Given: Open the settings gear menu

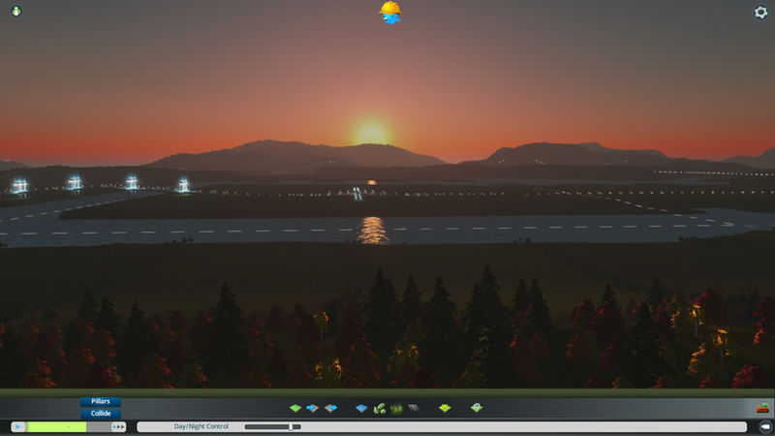Looking at the screenshot, I should coord(760,13).
